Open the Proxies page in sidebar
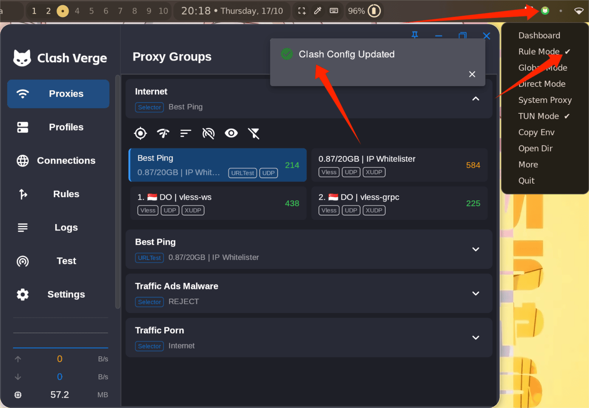The height and width of the screenshot is (408, 589). [x=58, y=94]
